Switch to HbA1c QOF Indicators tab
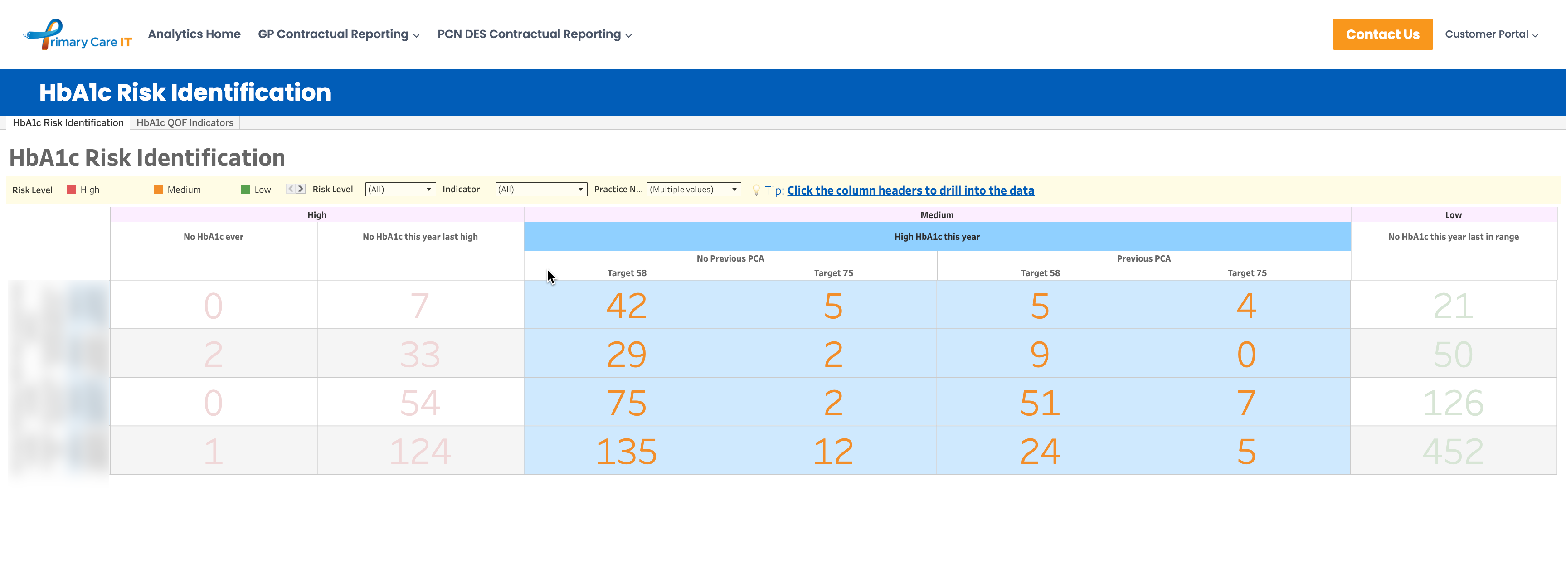The image size is (1566, 574). tap(185, 123)
